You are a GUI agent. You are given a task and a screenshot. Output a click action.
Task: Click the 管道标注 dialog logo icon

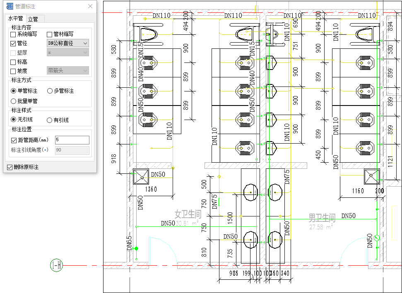pos(10,6)
